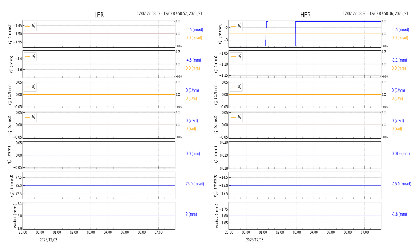Select the orange 0.0 (mrad) value beside LER
Viewport: 412px width, 252px height.
(194, 38)
